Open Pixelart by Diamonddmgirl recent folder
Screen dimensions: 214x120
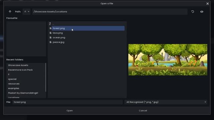23,93
